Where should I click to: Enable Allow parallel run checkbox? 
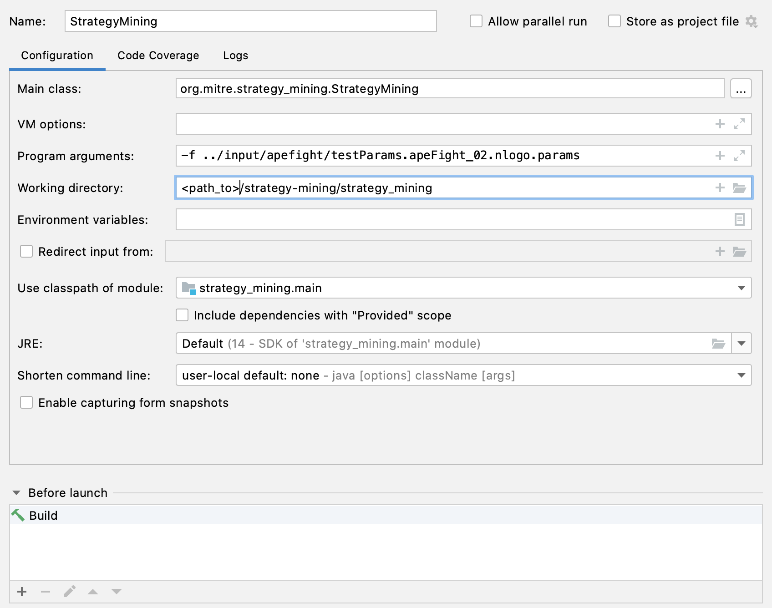[x=476, y=21]
